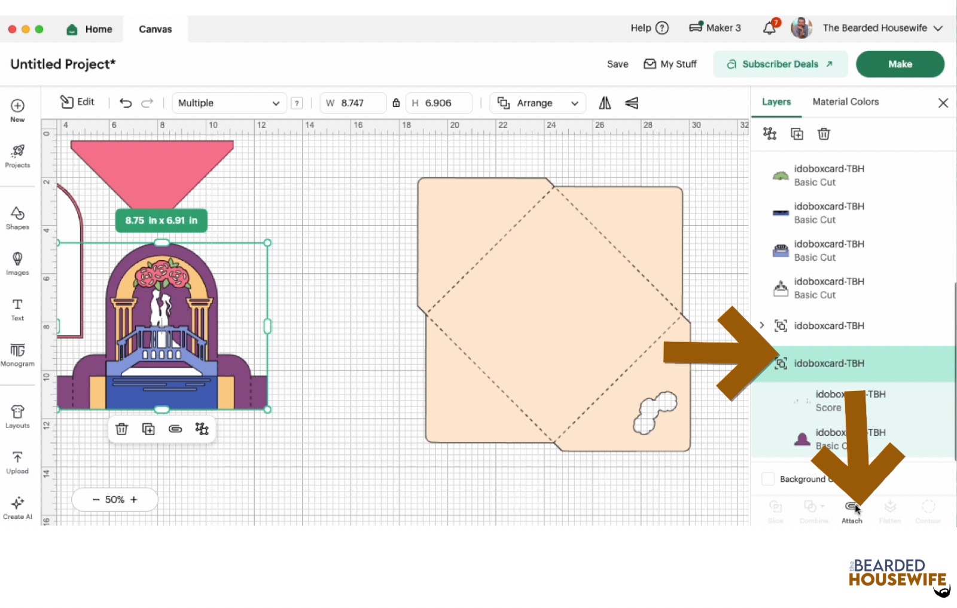Image resolution: width=957 pixels, height=608 pixels.
Task: Click the Upload icon
Action: click(x=17, y=462)
